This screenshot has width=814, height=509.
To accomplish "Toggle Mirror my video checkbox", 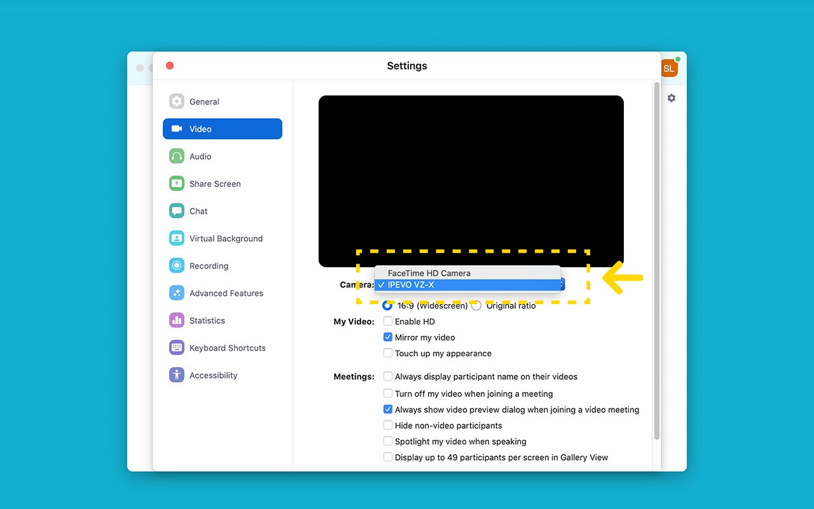I will point(388,337).
